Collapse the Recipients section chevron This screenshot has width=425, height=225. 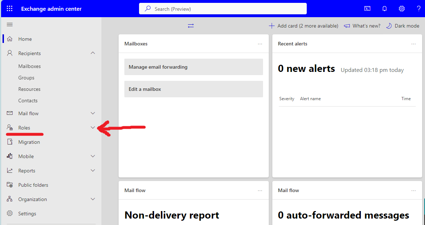93,53
